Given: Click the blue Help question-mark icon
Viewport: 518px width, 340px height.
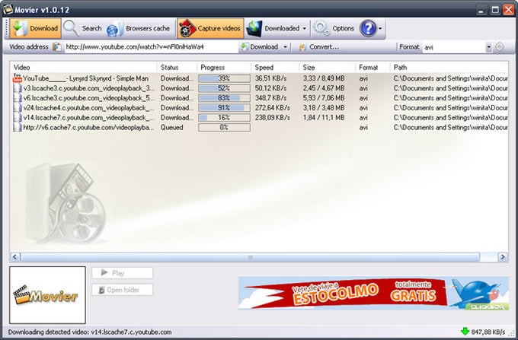Looking at the screenshot, I should tap(368, 28).
